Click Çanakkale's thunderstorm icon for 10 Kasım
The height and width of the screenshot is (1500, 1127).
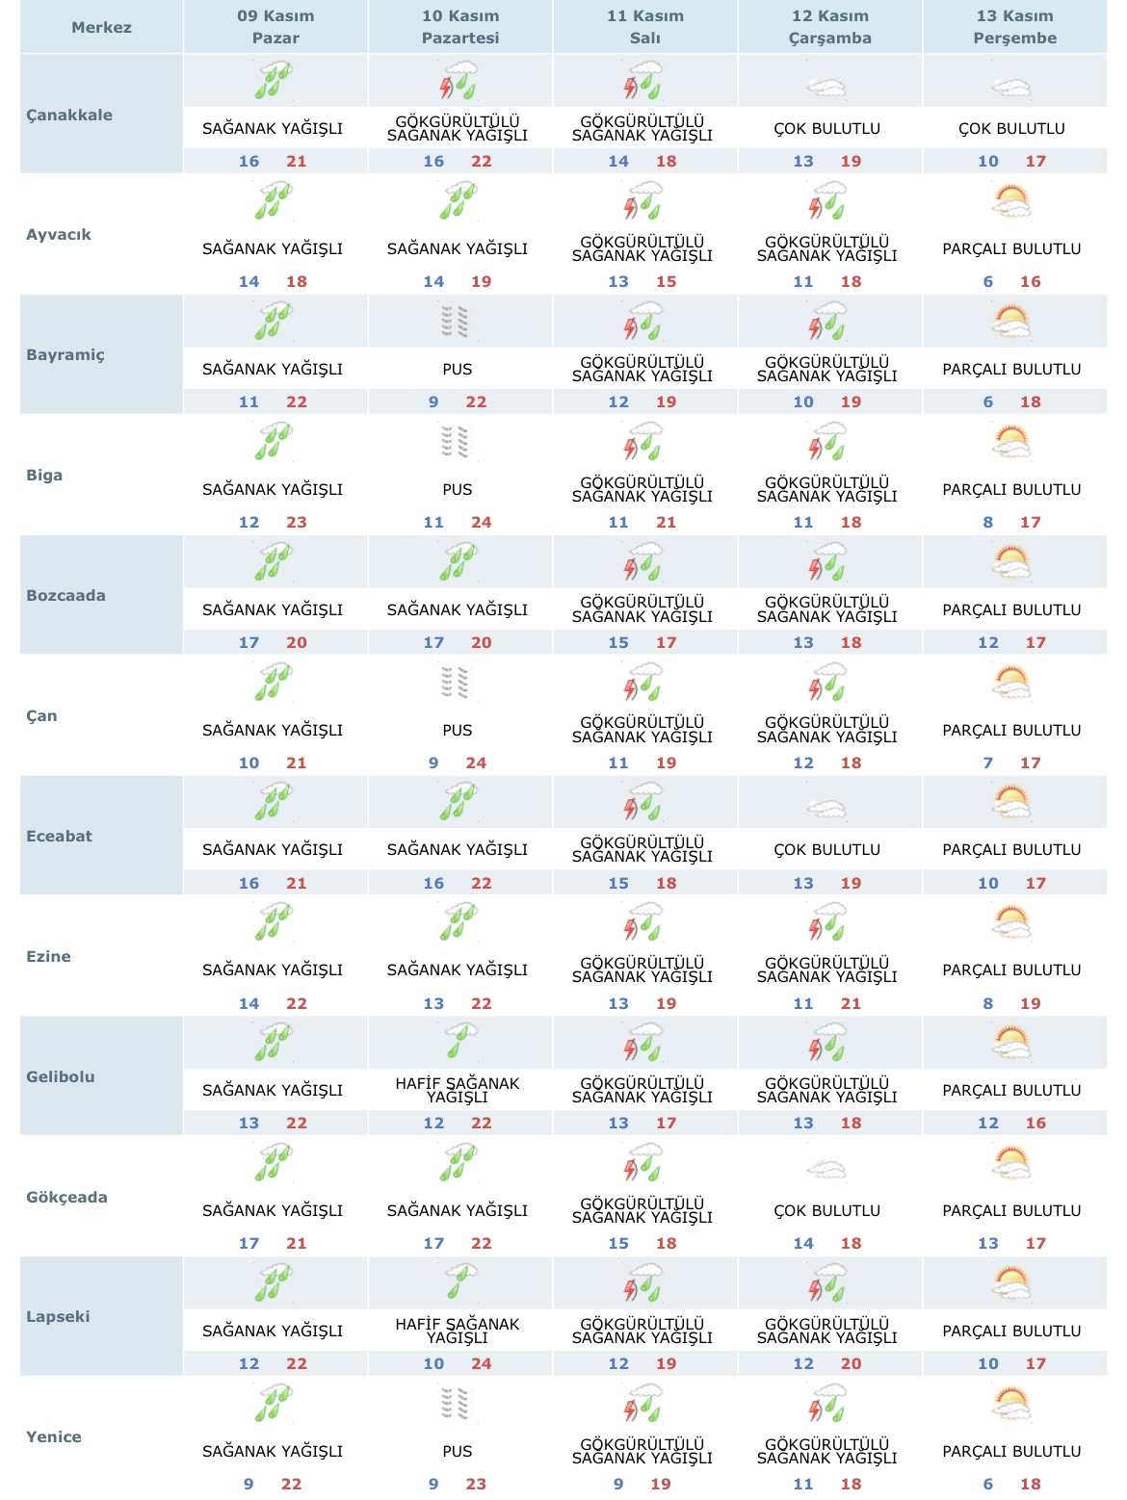459,81
